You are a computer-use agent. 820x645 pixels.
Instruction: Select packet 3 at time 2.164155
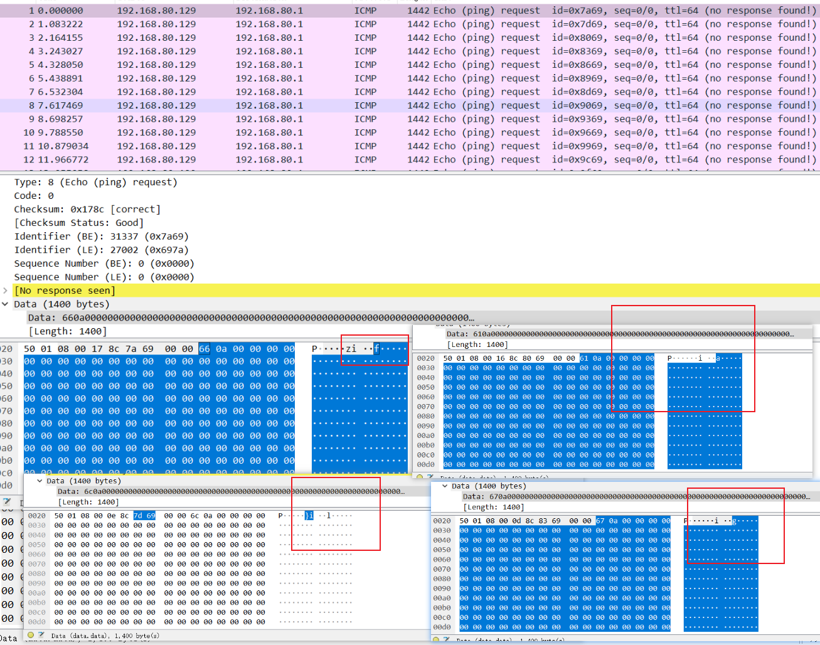pos(410,38)
